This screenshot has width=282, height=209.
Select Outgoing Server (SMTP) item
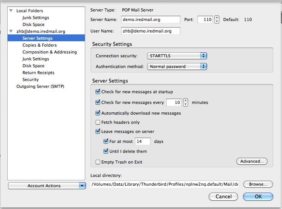pyautogui.click(x=40, y=86)
